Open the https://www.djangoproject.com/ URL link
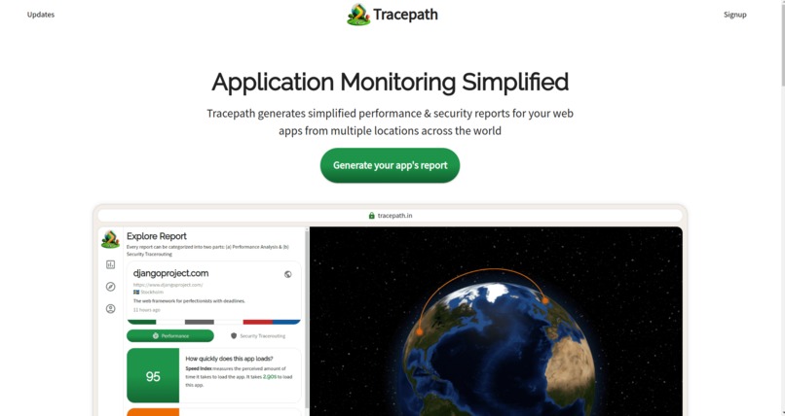This screenshot has width=785, height=416. pyautogui.click(x=168, y=285)
